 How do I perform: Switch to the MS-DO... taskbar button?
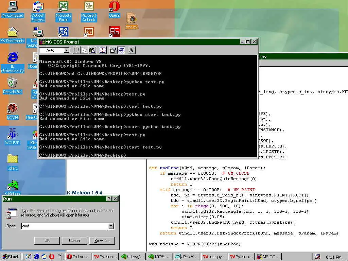tap(268, 257)
